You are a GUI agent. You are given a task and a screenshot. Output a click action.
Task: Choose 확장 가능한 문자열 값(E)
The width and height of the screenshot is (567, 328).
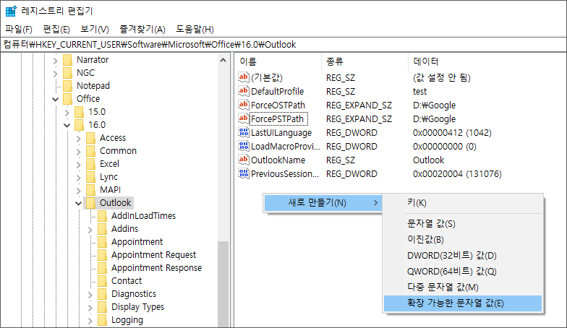coord(463,303)
